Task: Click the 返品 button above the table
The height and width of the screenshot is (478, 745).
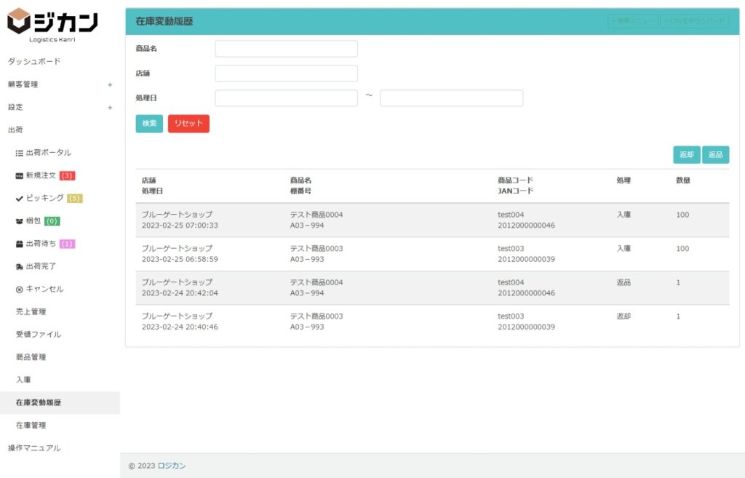Action: tap(715, 155)
